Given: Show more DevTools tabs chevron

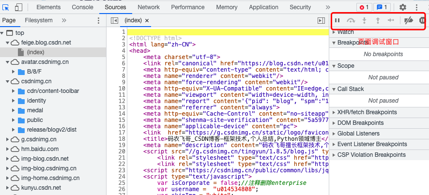Looking at the screenshot, I should coord(328,7).
